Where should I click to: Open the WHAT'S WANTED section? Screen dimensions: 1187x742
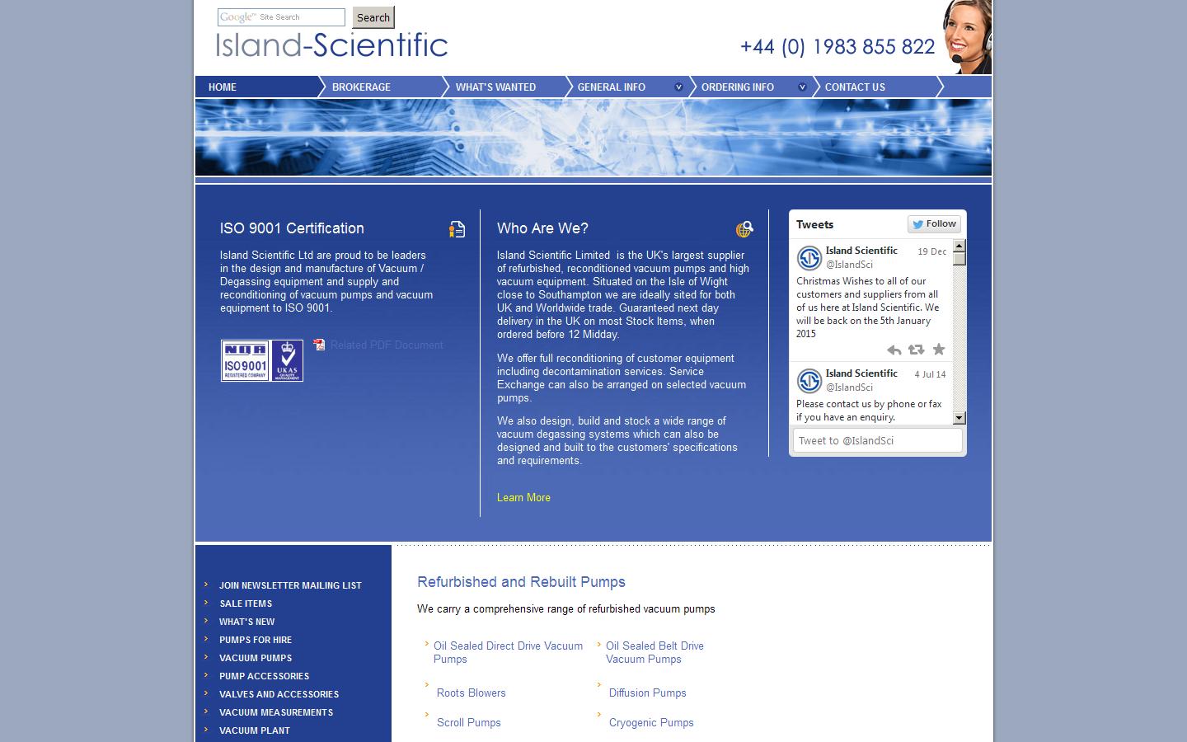click(x=496, y=87)
